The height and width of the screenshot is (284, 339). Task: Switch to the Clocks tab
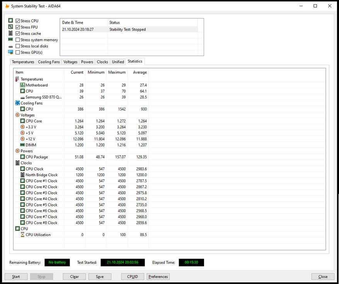(x=102, y=62)
